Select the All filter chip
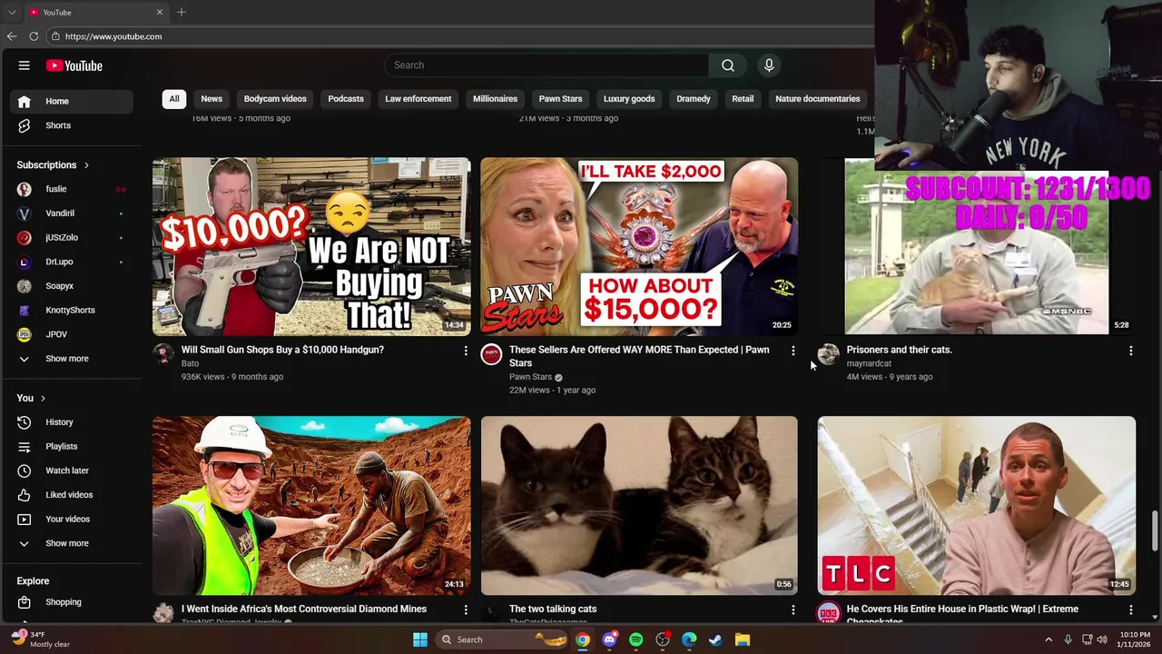Image resolution: width=1162 pixels, height=654 pixels. pos(174,99)
